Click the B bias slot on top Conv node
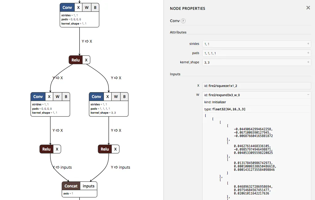The width and height of the screenshot is (315, 200). coord(95,7)
